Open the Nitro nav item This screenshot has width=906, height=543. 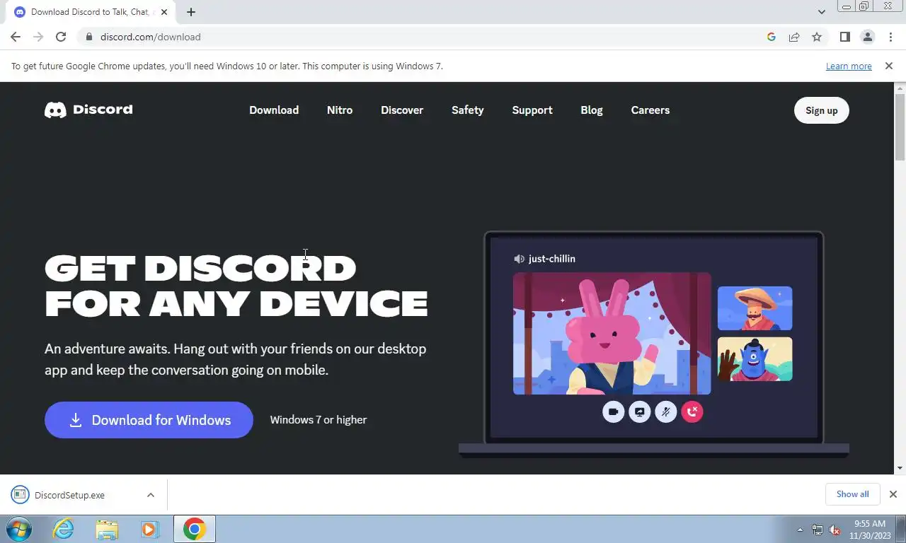[x=340, y=110]
